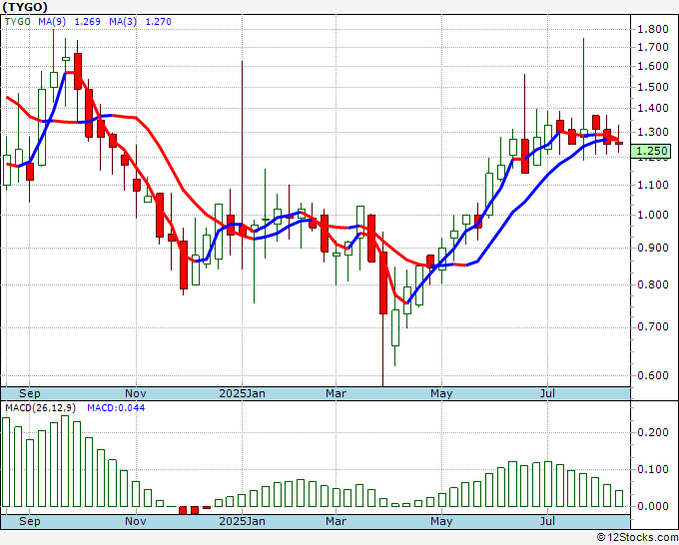The image size is (679, 545).
Task: Click the 1.000 price axis label
Action: [653, 215]
